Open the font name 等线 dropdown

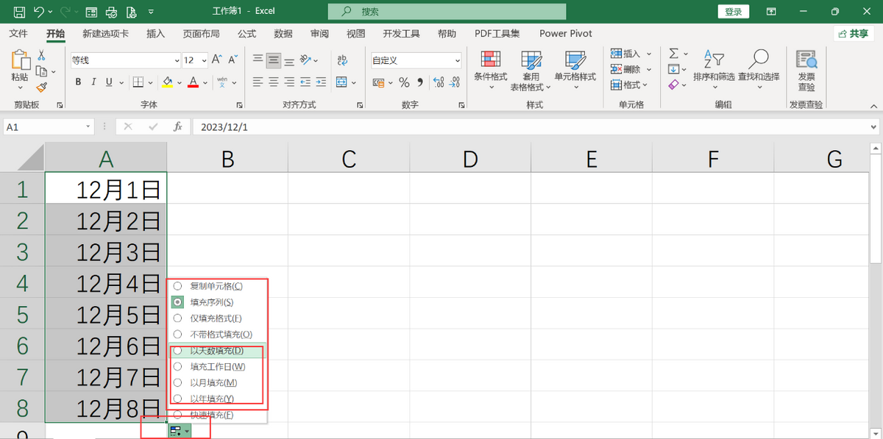tap(177, 60)
